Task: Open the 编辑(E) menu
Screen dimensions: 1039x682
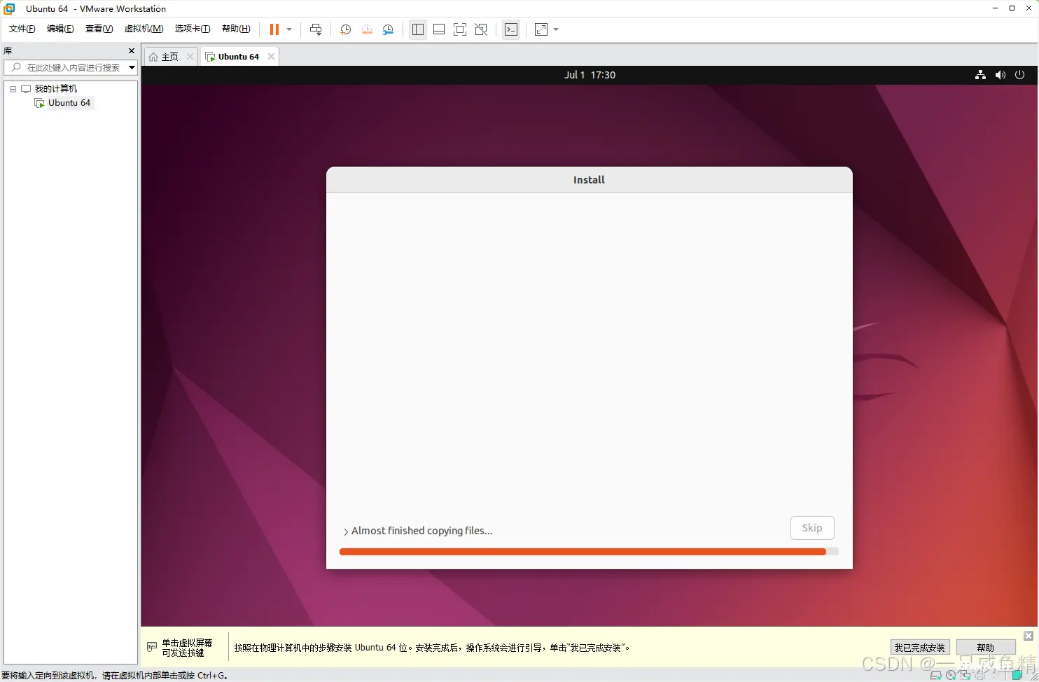Action: tap(60, 29)
